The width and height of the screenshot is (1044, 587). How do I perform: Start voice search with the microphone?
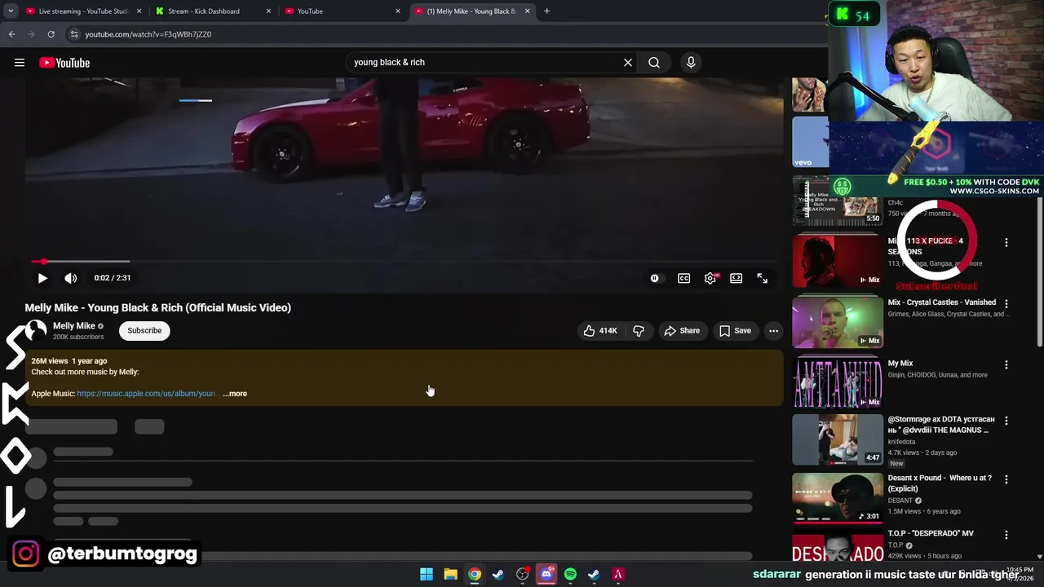point(691,62)
